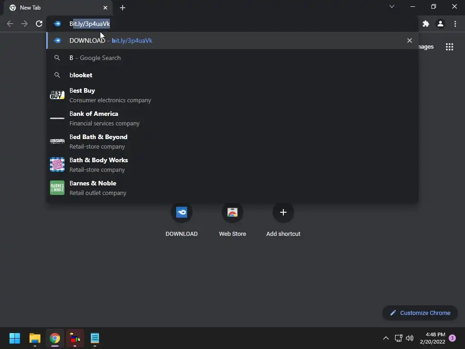Image resolution: width=465 pixels, height=349 pixels.
Task: Open the clock showing 4:48 PM
Action: [x=432, y=338]
